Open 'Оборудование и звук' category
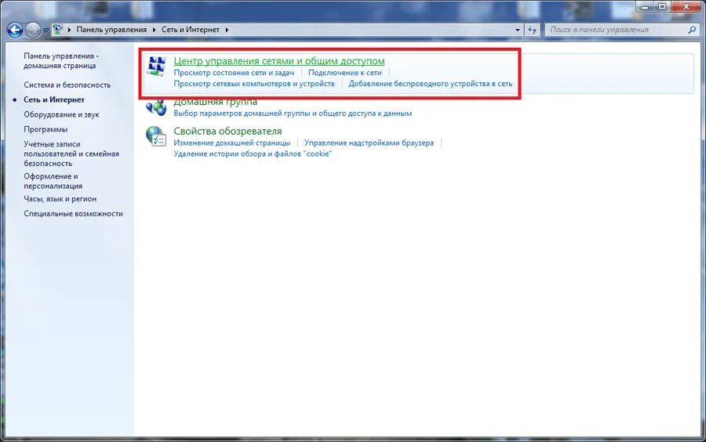 (x=62, y=114)
